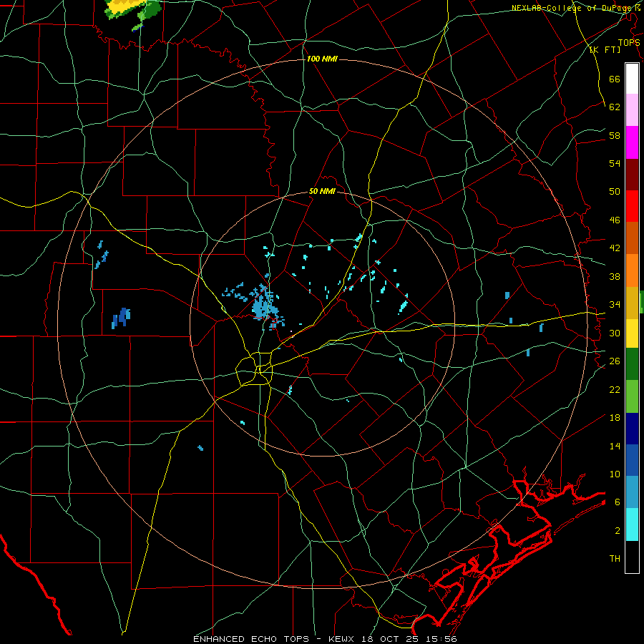Image resolution: width=644 pixels, height=644 pixels.
Task: Click the dark maroon legend swatch
Action: [x=632, y=175]
